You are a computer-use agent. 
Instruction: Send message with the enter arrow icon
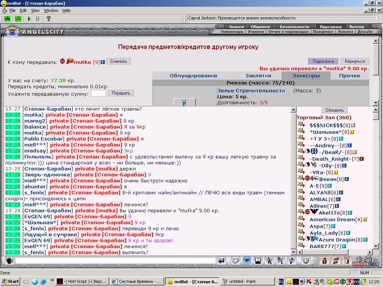221,261
